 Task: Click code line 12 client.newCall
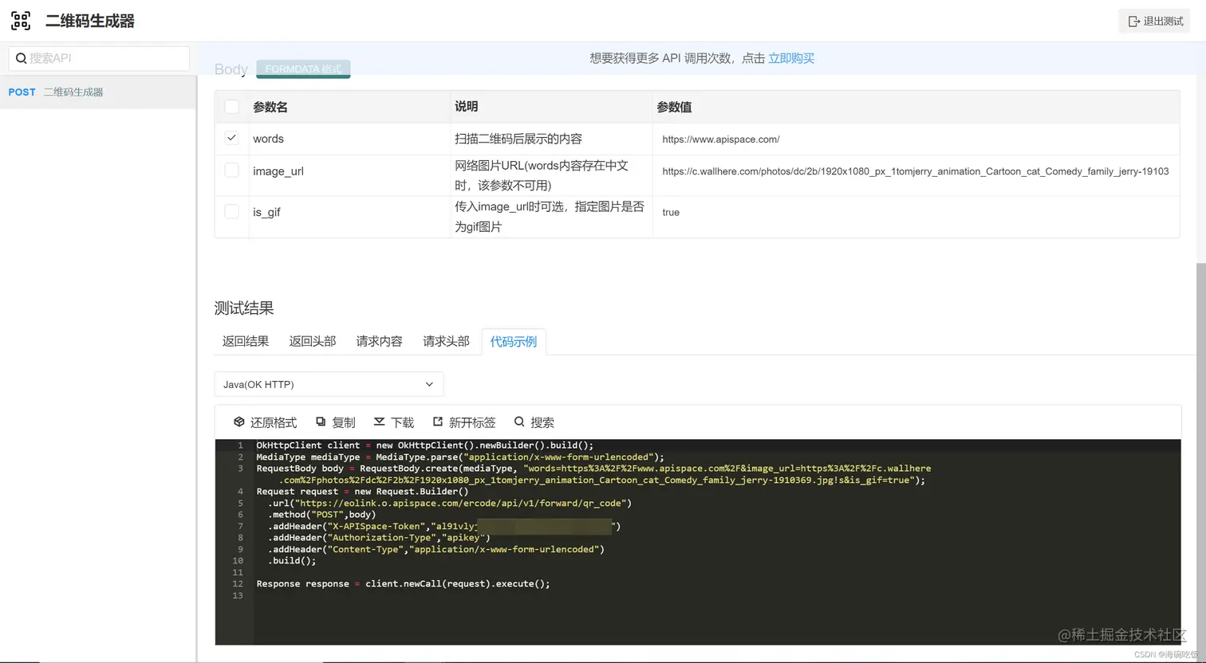(403, 583)
